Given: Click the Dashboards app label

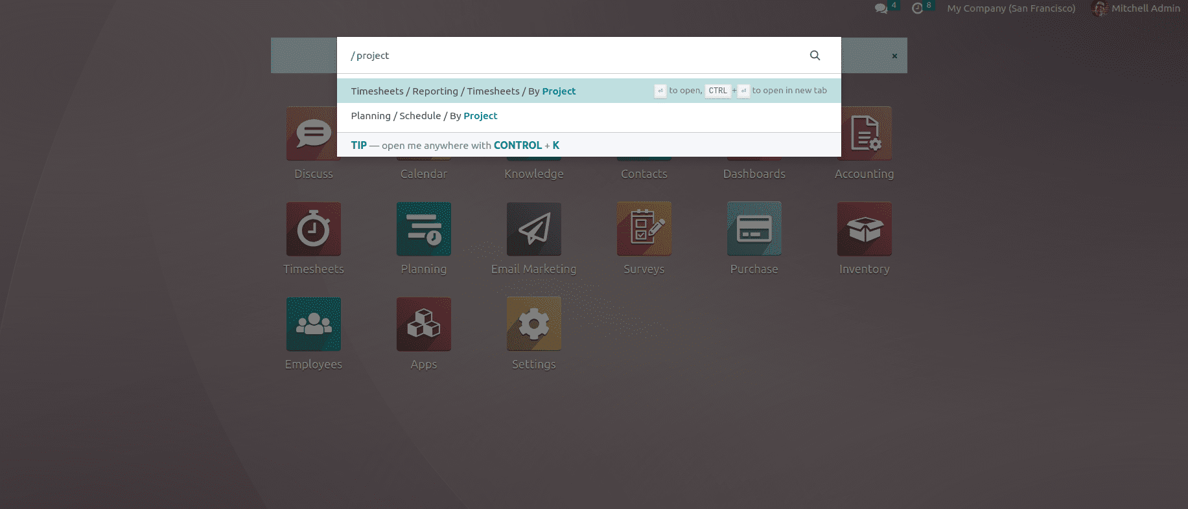Looking at the screenshot, I should tap(754, 174).
